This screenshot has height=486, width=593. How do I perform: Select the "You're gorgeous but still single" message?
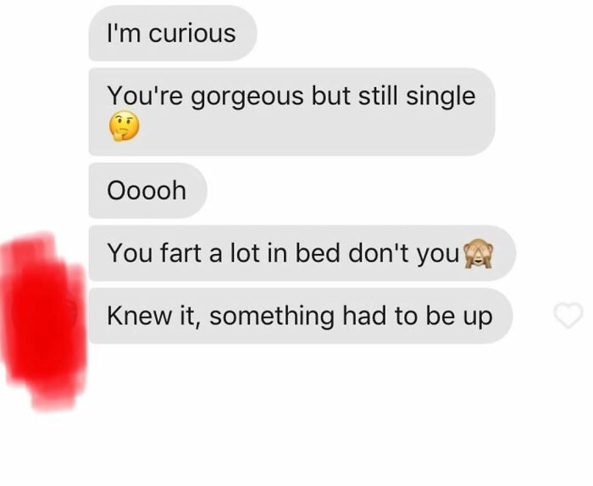pyautogui.click(x=291, y=112)
